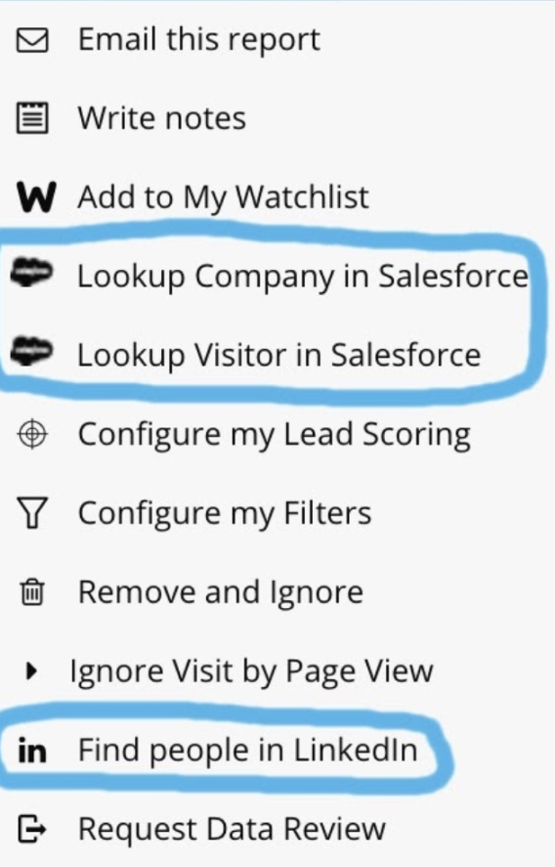Viewport: 555px width, 867px height.
Task: Click Salesforce cloud icon beside Lookup Company
Action: pyautogui.click(x=32, y=273)
